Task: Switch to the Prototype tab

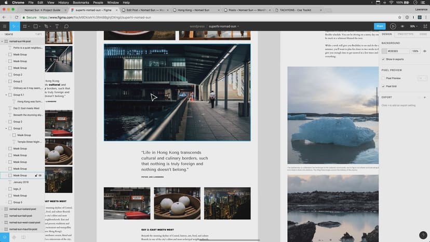Action: click(406, 34)
